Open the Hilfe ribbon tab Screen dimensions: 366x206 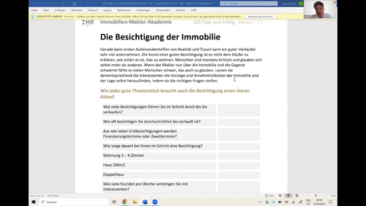[193, 10]
